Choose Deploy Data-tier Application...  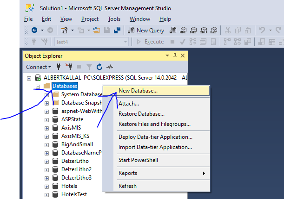point(156,137)
